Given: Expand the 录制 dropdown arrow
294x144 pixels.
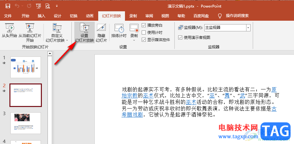Looking at the screenshot, I should pyautogui.click(x=134, y=40).
